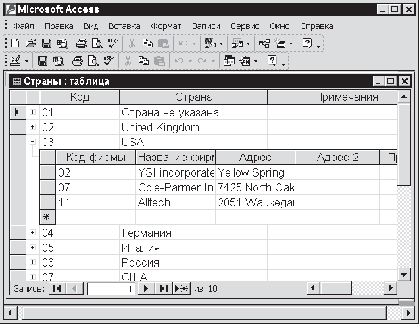Expand the United Kingdom row subdatasheet

(x=32, y=127)
